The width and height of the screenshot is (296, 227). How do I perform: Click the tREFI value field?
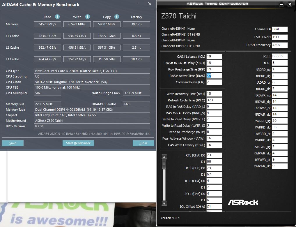(x=280, y=56)
